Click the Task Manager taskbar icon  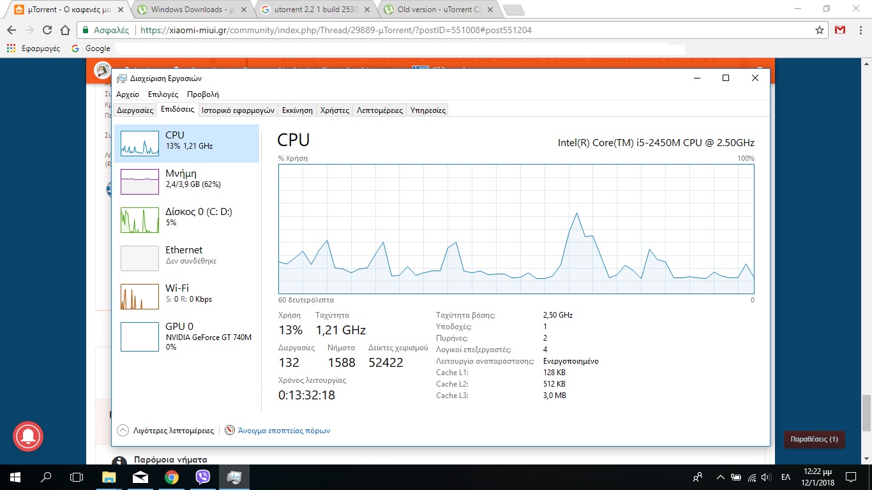click(234, 477)
